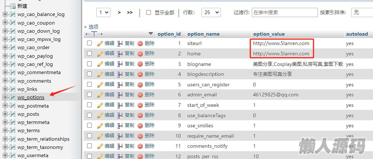
Task: Click the pencil edit icon for start_of_week row
Action: pos(100,105)
